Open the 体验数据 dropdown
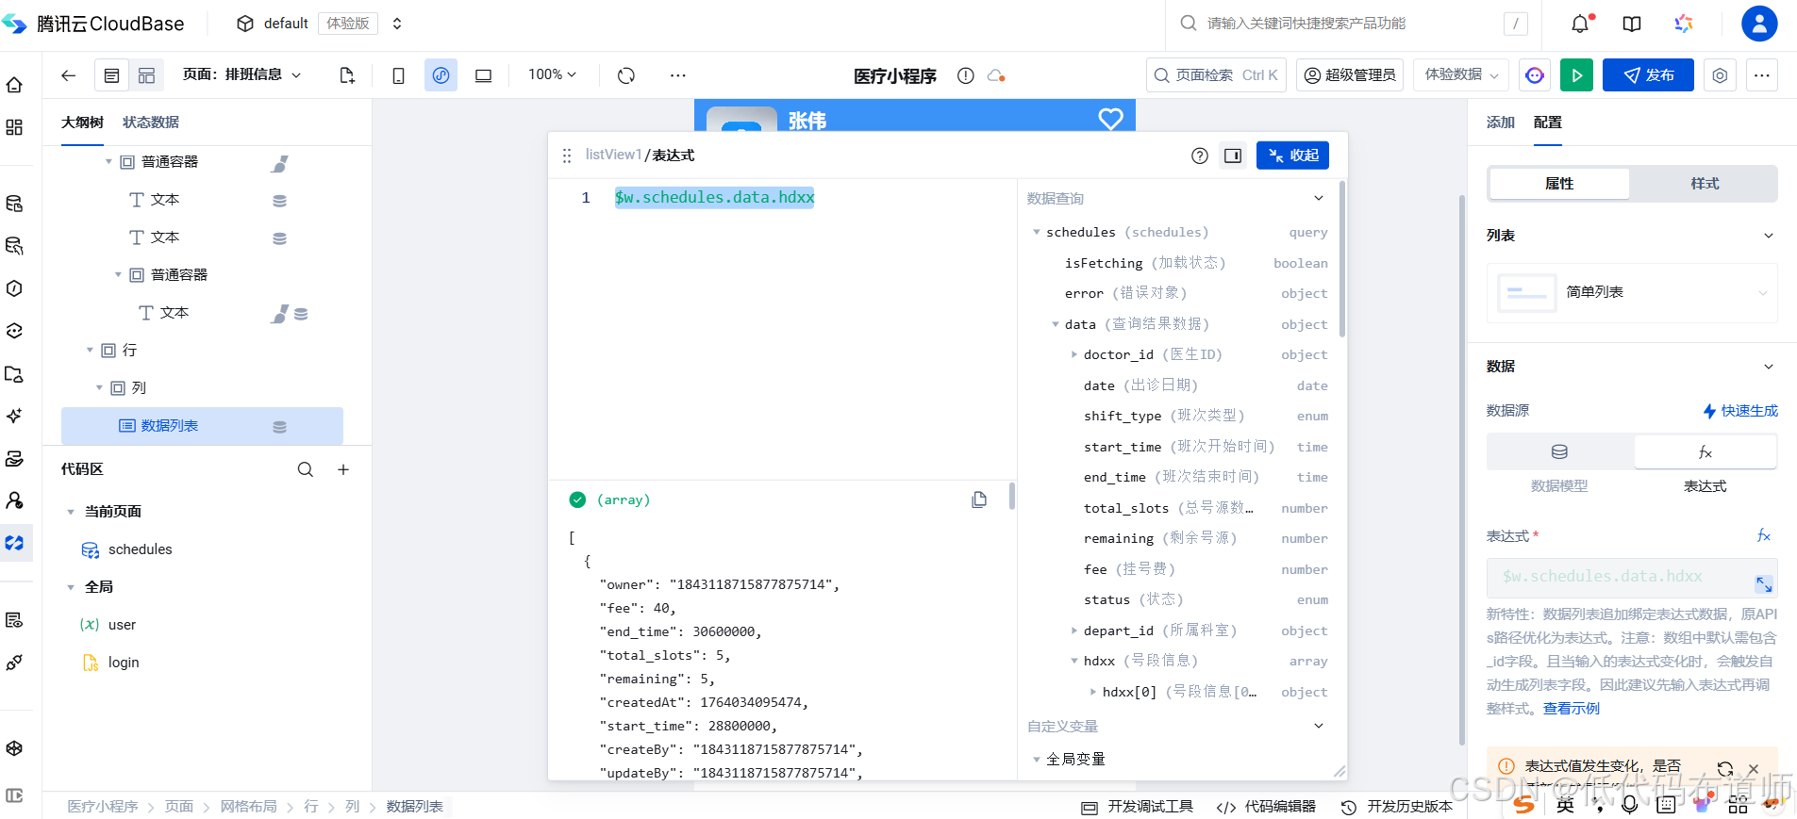 pos(1461,75)
